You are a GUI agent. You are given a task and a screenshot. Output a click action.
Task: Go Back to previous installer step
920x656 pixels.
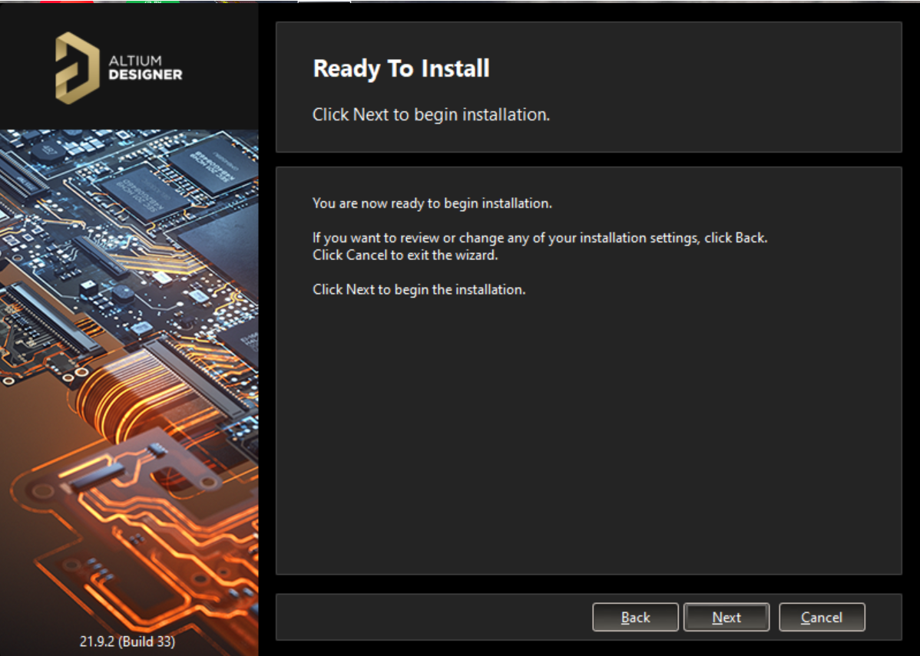pyautogui.click(x=635, y=618)
